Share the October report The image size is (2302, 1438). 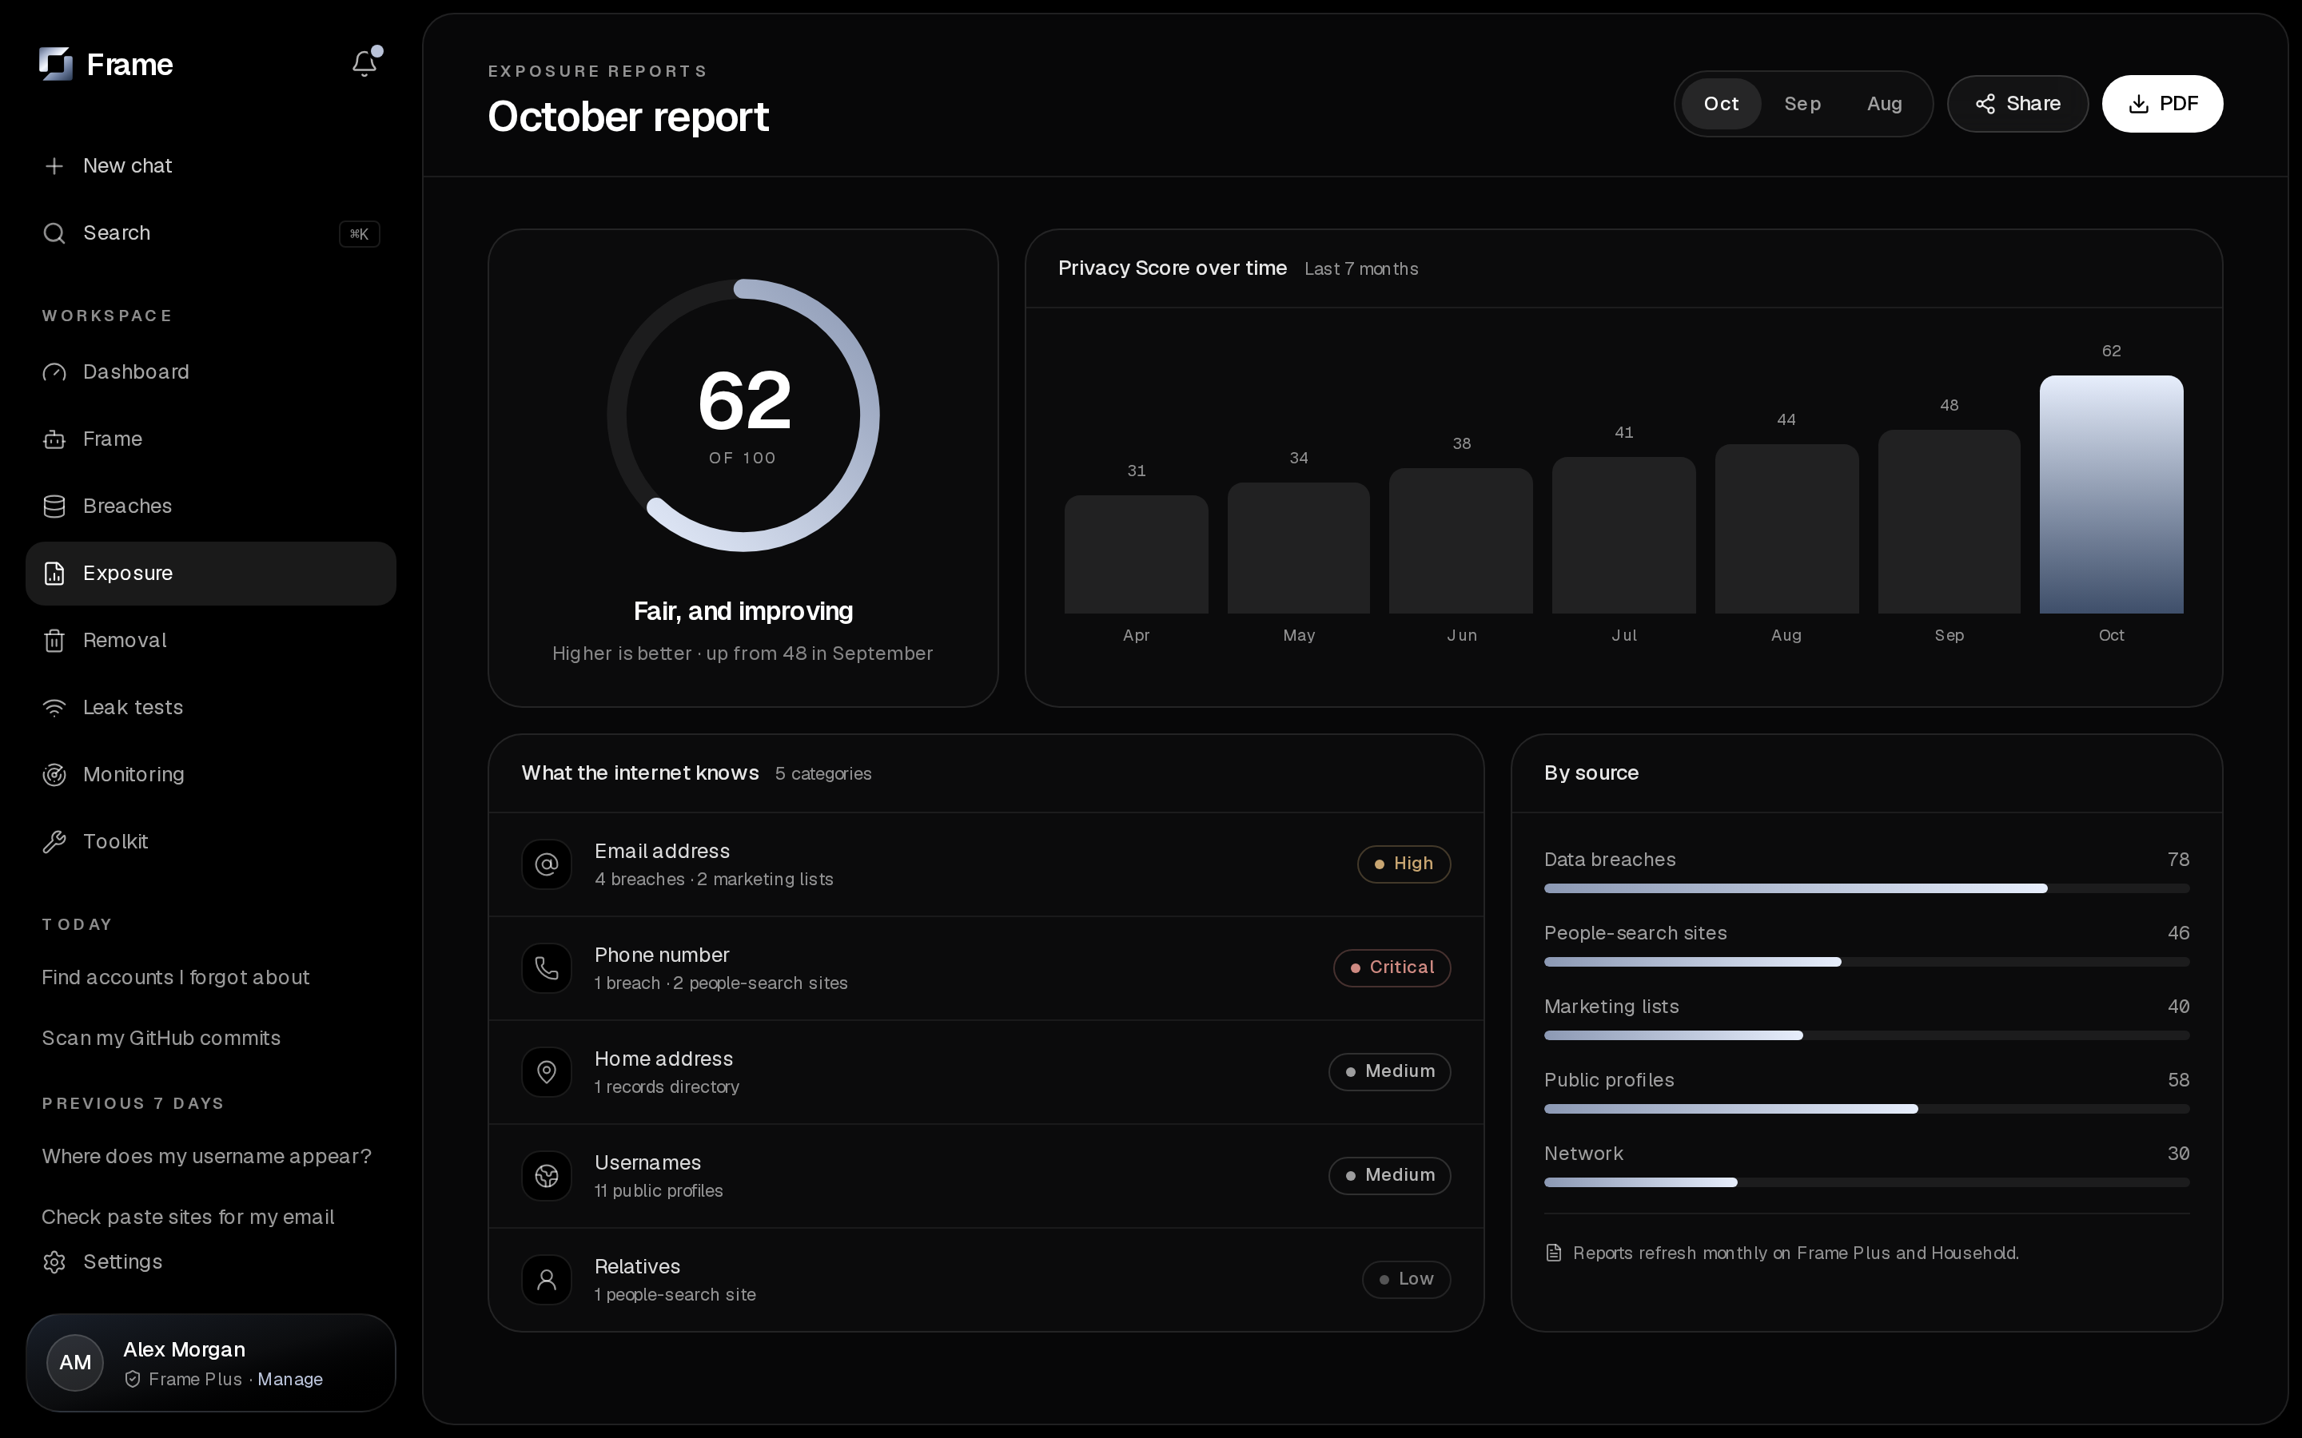click(x=2017, y=104)
